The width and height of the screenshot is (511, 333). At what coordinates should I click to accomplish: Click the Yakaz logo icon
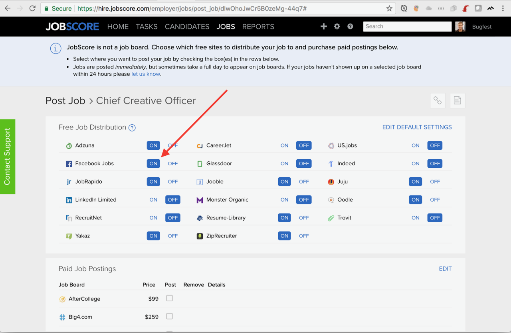pyautogui.click(x=69, y=236)
